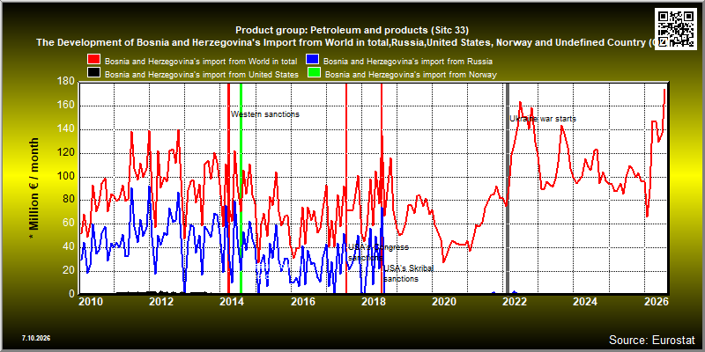705x352 pixels.
Task: Click the y-axis value 80
Action: pyautogui.click(x=68, y=201)
